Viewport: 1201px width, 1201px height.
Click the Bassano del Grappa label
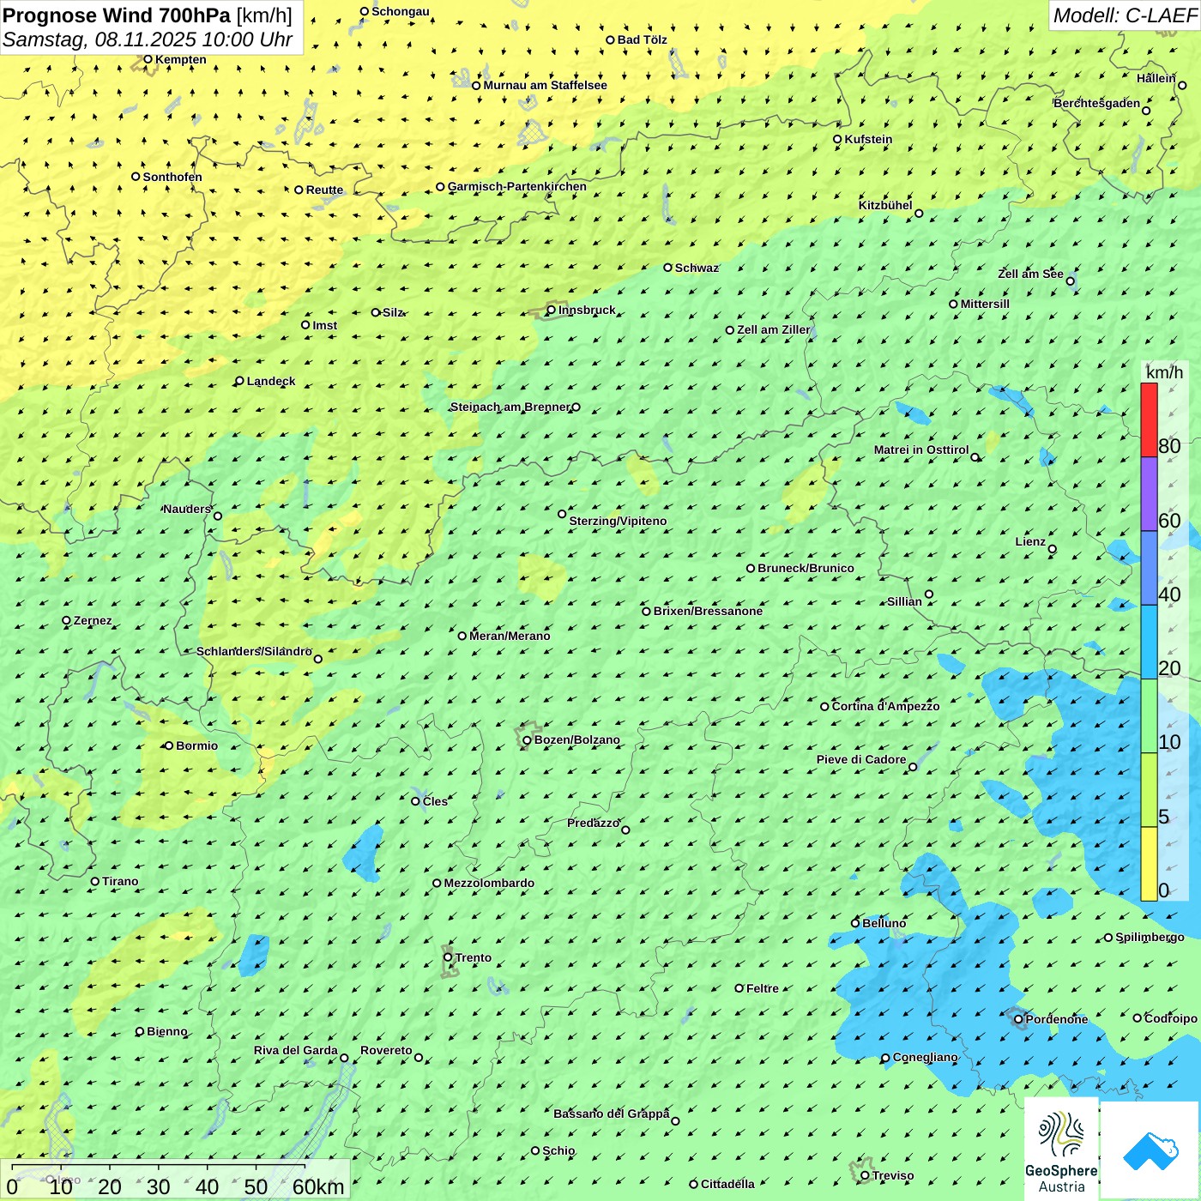click(x=611, y=1113)
